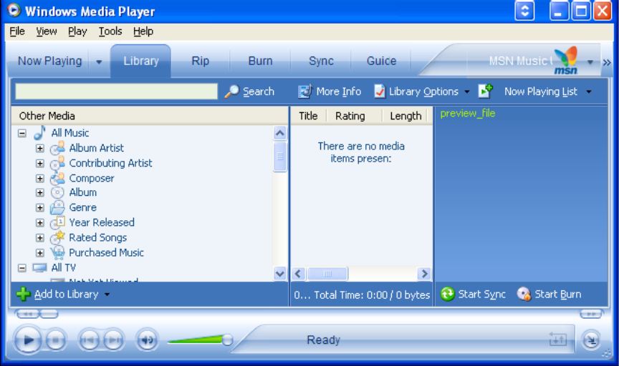Click the volume slider handle
The height and width of the screenshot is (366, 619).
tap(227, 340)
